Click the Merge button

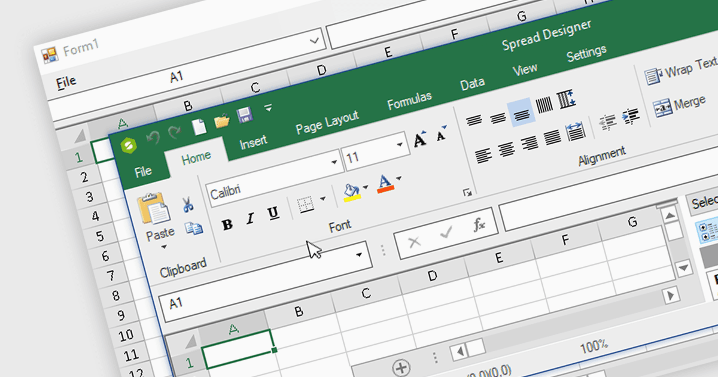pos(680,107)
